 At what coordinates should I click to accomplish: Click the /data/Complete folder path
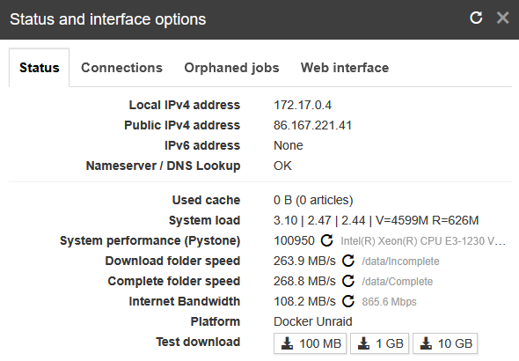pos(398,282)
